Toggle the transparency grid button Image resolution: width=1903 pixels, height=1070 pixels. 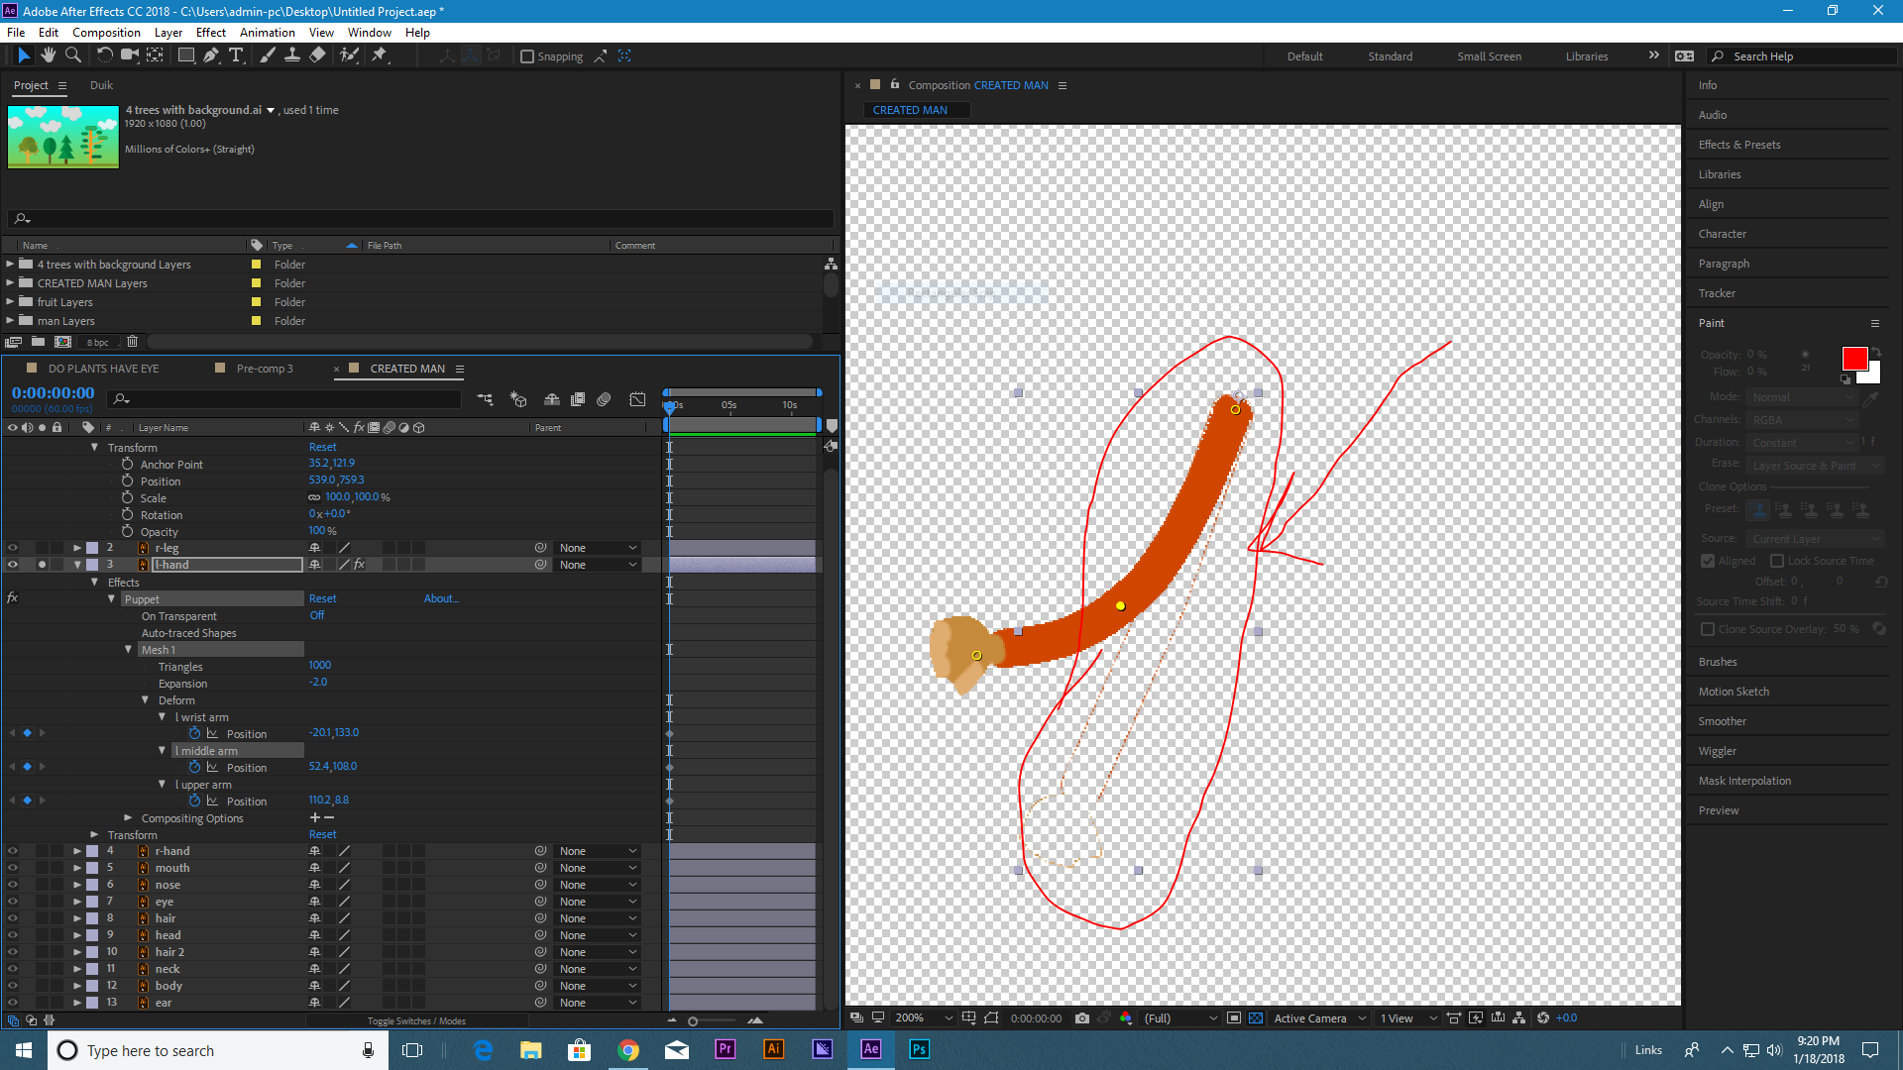point(1256,1017)
